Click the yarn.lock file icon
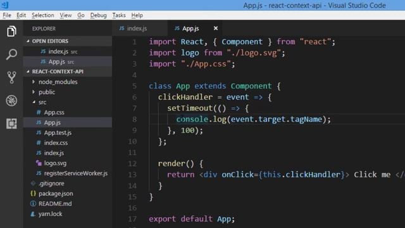 click(33, 214)
